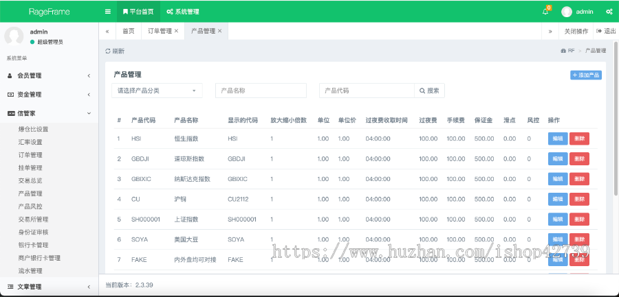Expand the 资金管理 sidebar menu

tap(49, 95)
